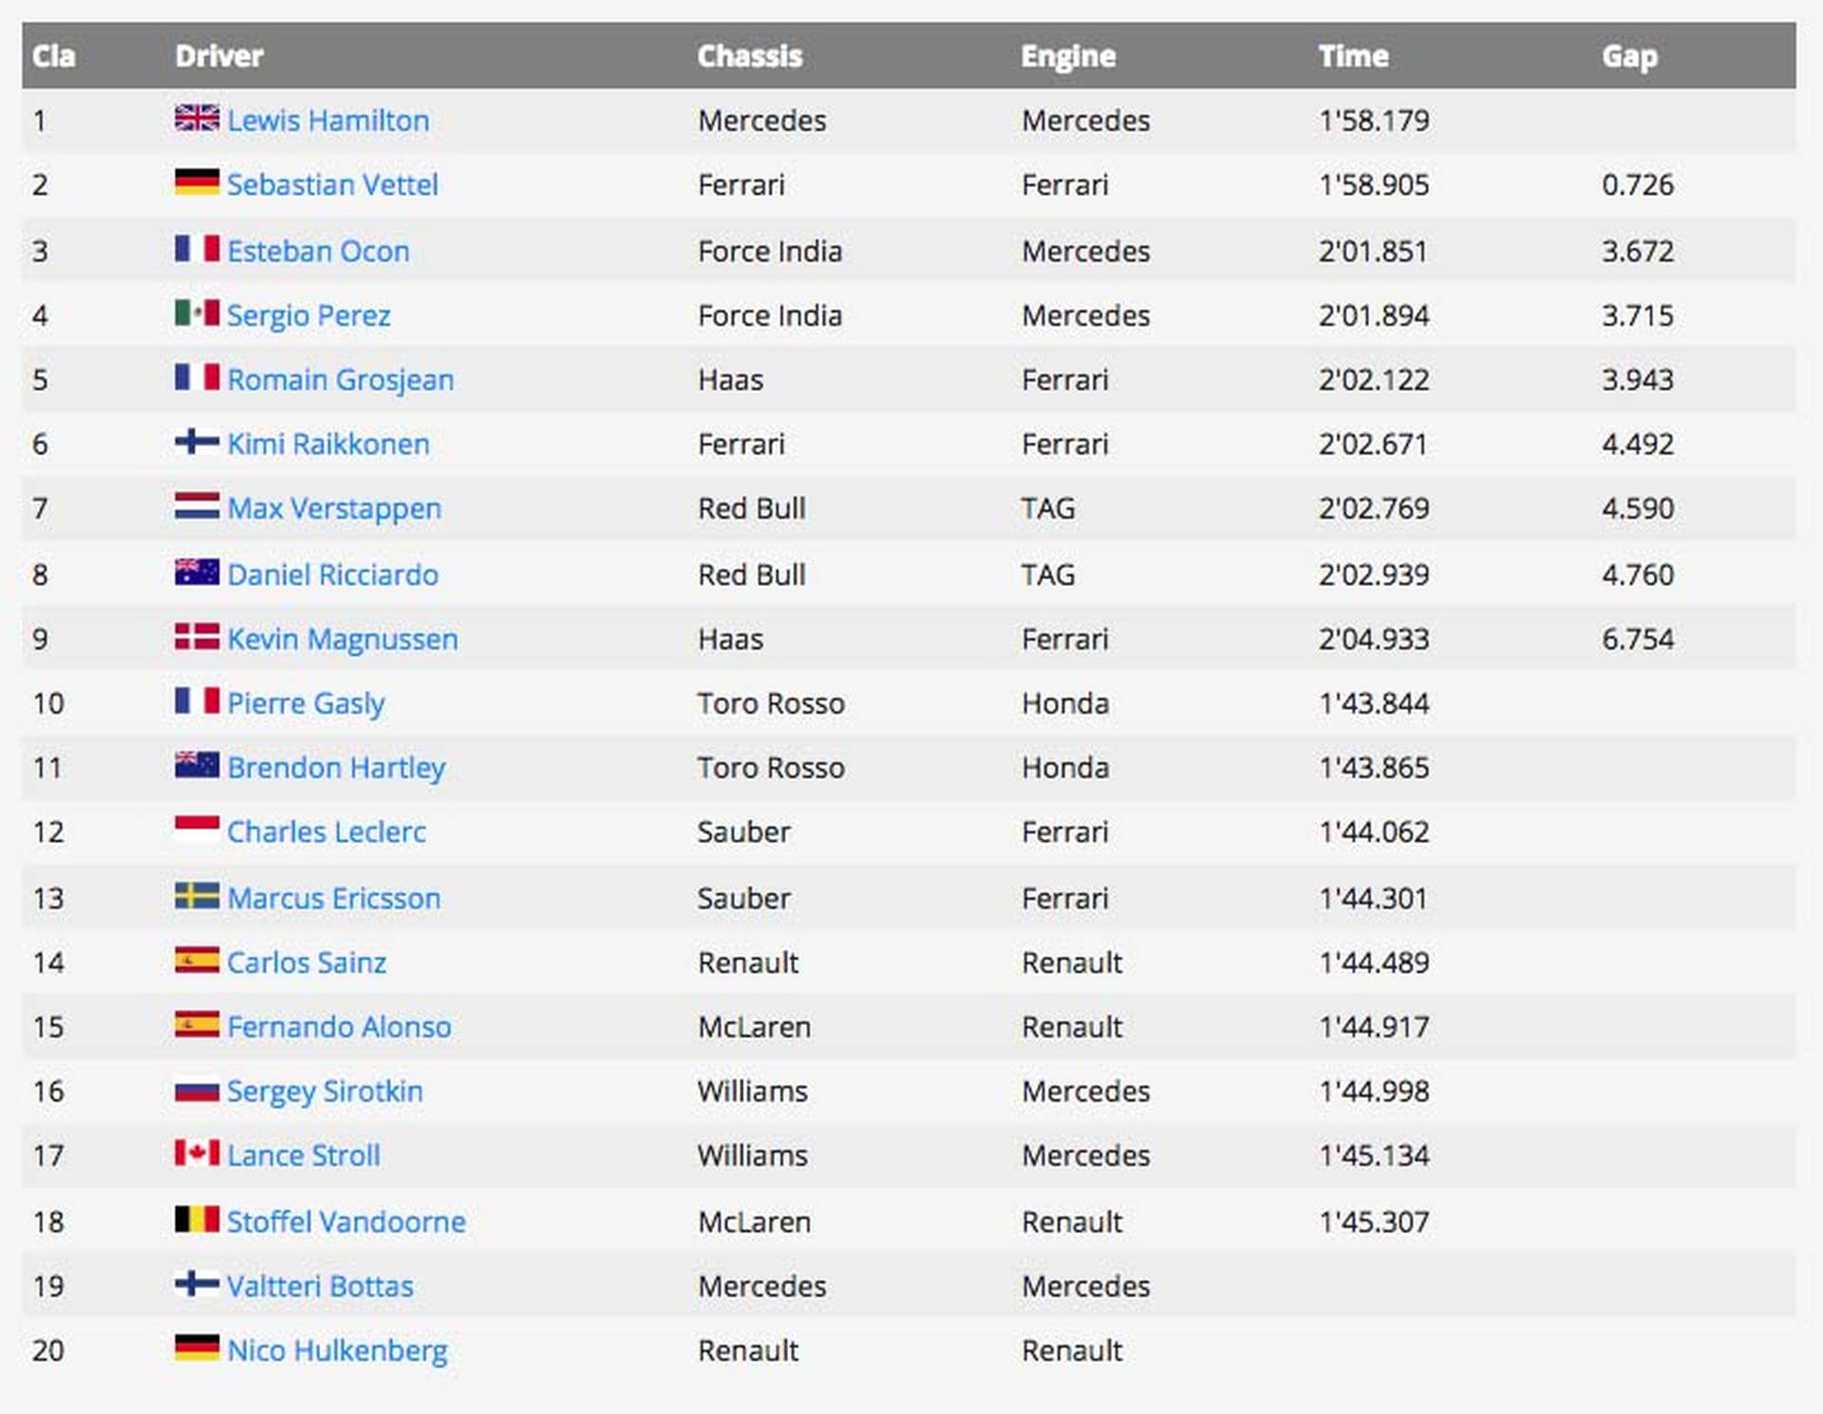Open Pierre Gasly driver link
This screenshot has height=1414, width=1823.
click(x=306, y=703)
